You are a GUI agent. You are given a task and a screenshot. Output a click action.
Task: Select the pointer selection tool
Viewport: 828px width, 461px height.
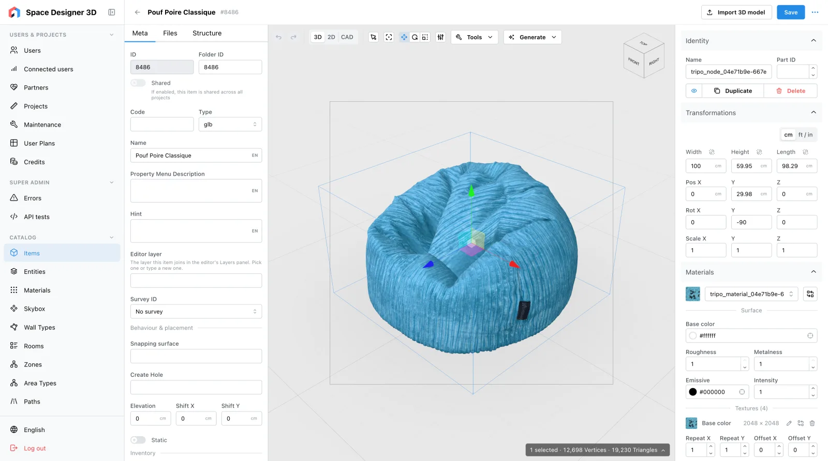coord(374,37)
